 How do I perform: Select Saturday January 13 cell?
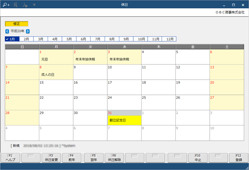(x=227, y=72)
